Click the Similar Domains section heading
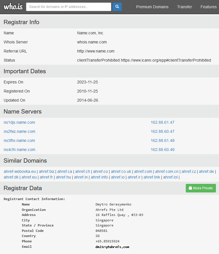 click(x=25, y=161)
